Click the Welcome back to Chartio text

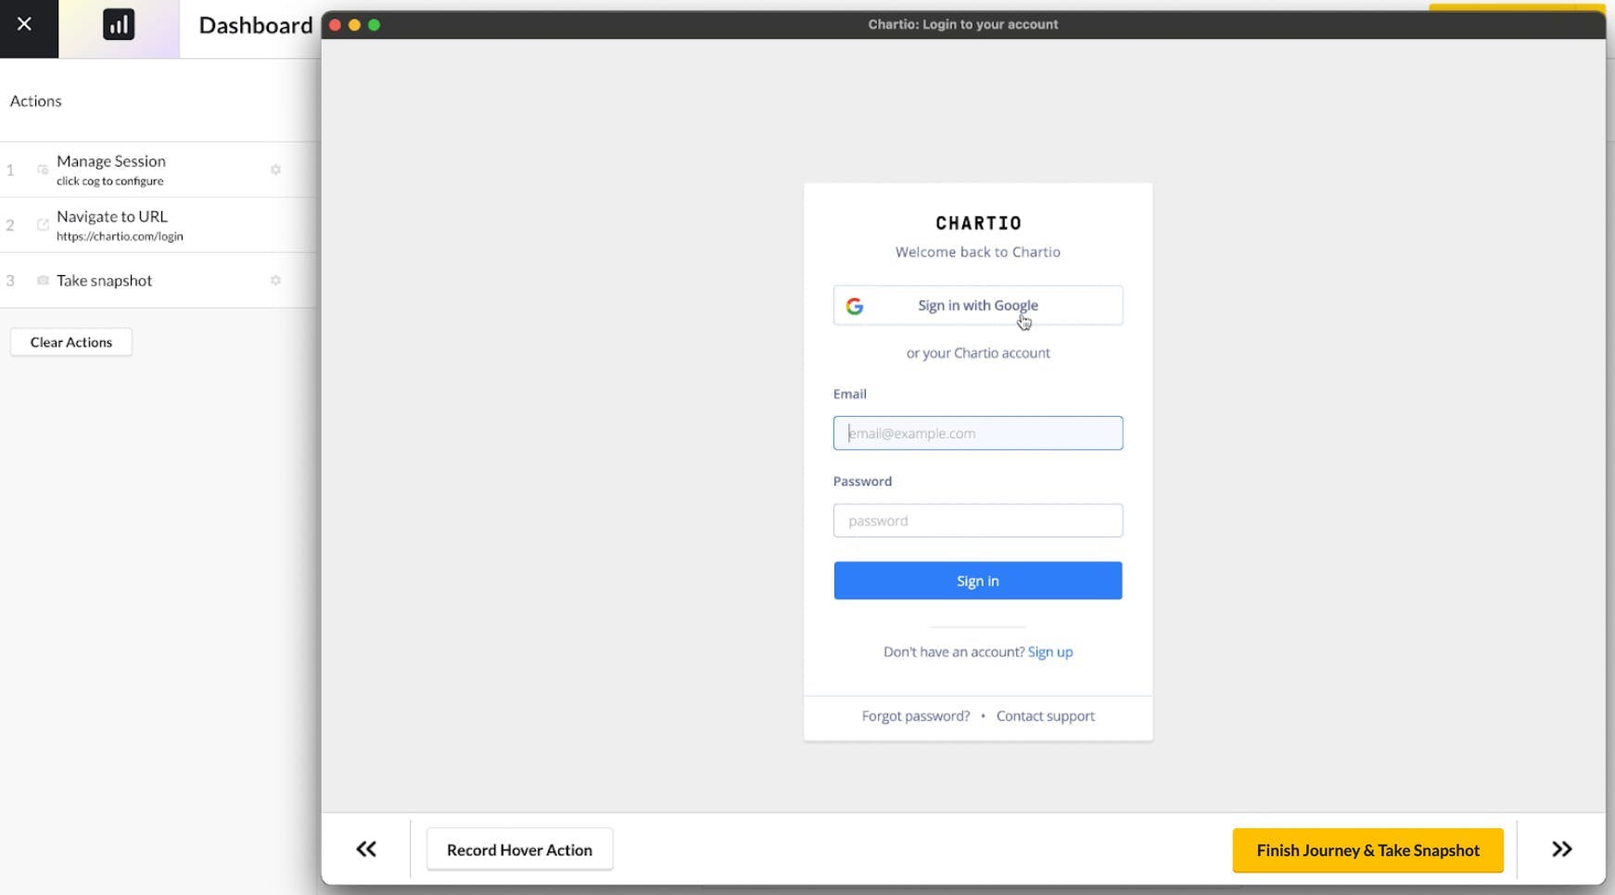tap(978, 252)
